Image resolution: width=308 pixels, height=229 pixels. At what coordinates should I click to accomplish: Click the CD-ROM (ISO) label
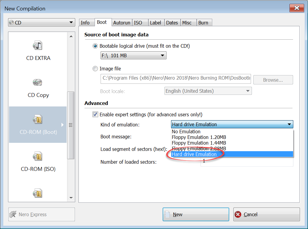click(38, 169)
